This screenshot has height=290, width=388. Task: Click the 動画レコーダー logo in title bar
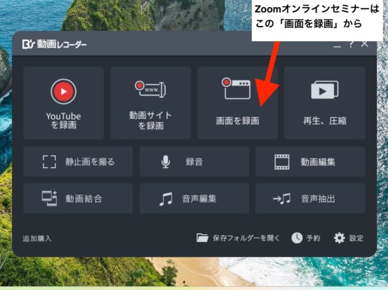coord(54,45)
